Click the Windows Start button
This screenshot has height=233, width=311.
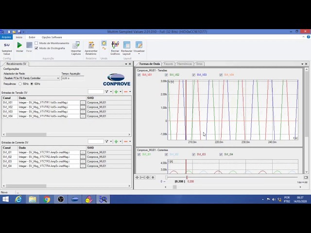(5, 199)
